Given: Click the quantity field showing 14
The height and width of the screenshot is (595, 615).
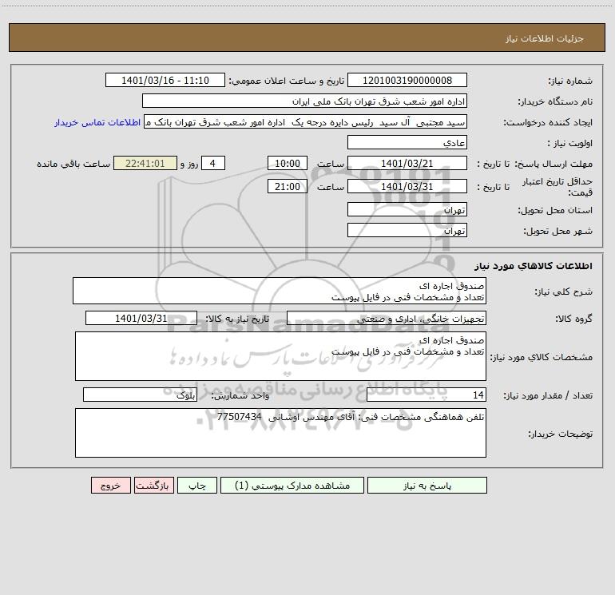Looking at the screenshot, I should [427, 395].
